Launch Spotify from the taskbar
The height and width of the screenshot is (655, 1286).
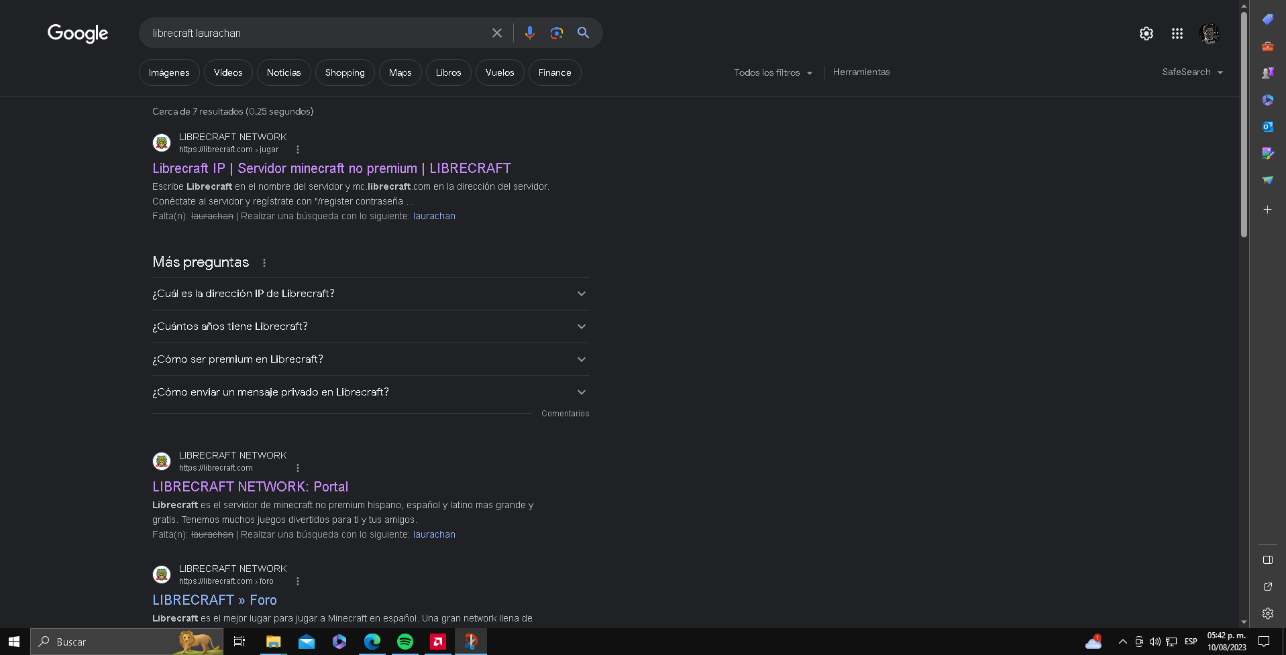coord(405,642)
